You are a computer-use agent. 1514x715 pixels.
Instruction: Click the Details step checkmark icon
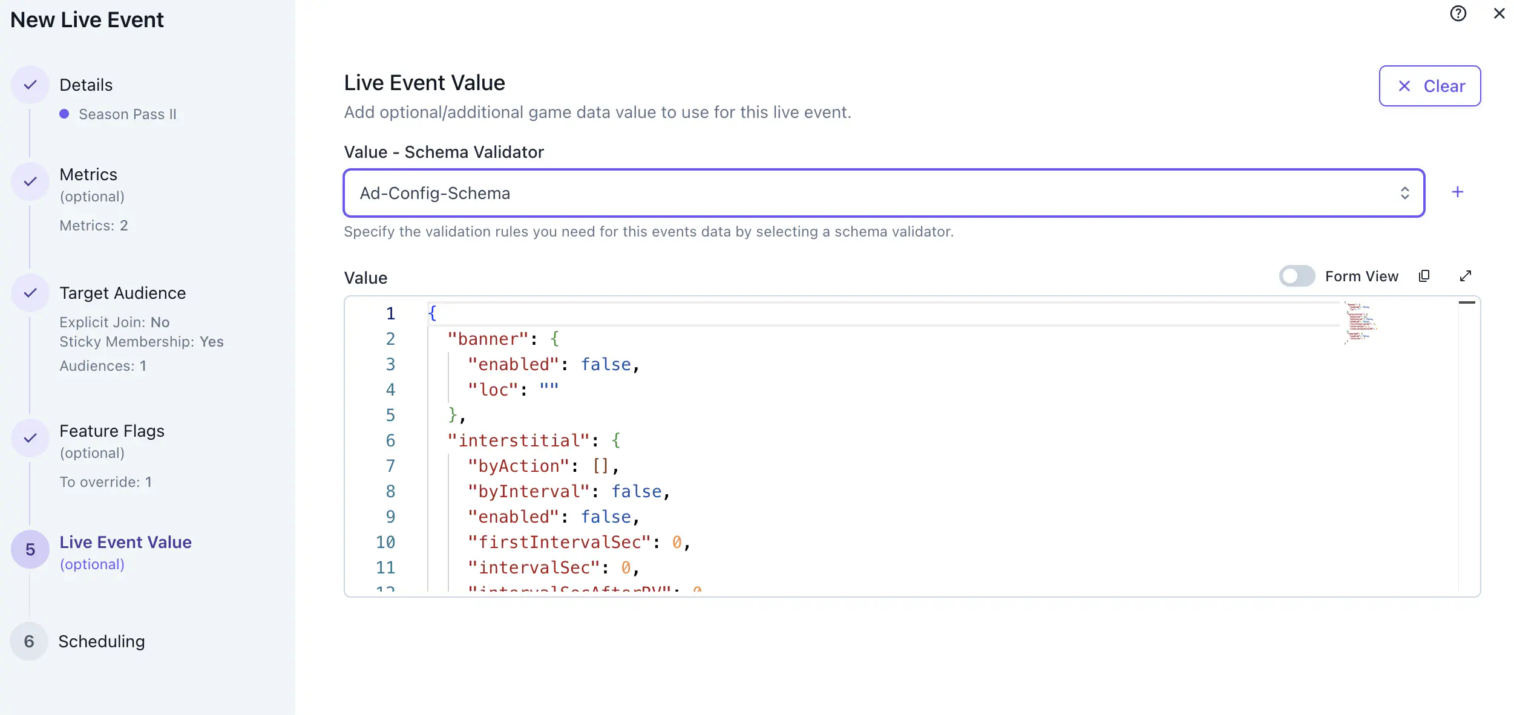pos(30,85)
